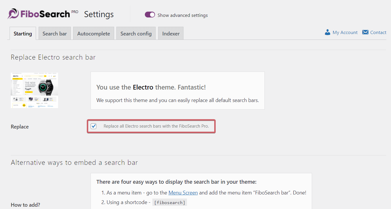391x209 pixels.
Task: Toggle Show advanced settings switch
Action: (150, 15)
